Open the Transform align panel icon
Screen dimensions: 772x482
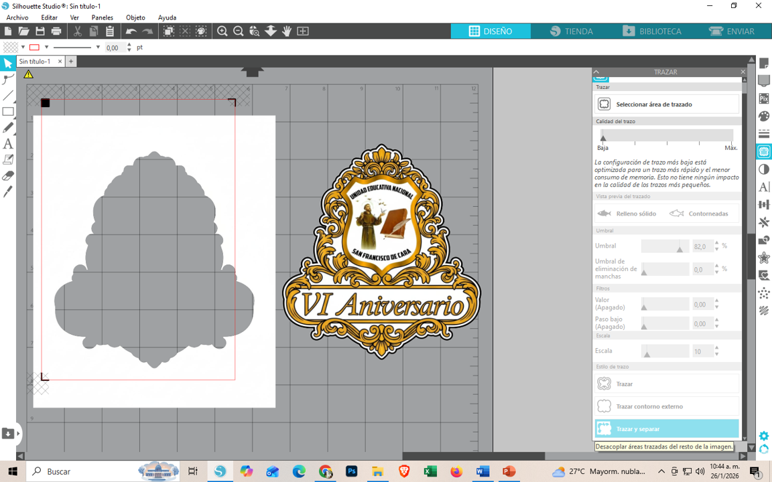(764, 205)
